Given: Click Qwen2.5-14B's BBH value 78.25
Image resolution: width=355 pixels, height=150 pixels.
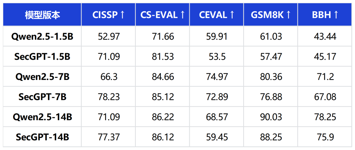Looking at the screenshot, I should (324, 117).
